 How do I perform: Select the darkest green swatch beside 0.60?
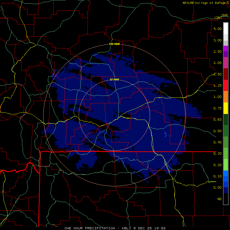point(226,120)
